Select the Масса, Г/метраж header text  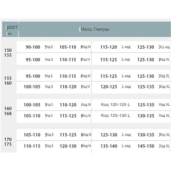[95, 29]
